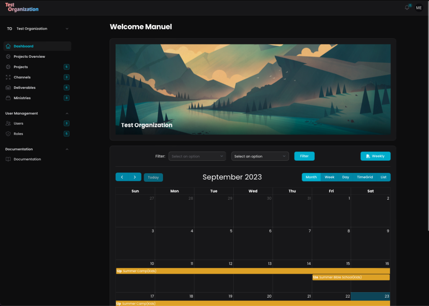Screen dimensions: 429x306
Task: Open the ME user avatar menu
Action: [419, 8]
